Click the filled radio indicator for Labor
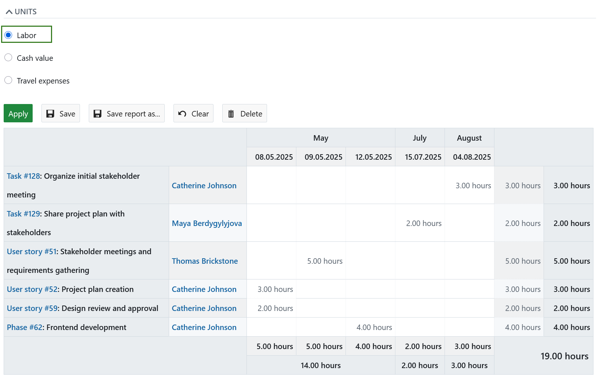Viewport: 603px width, 378px height. coord(8,35)
